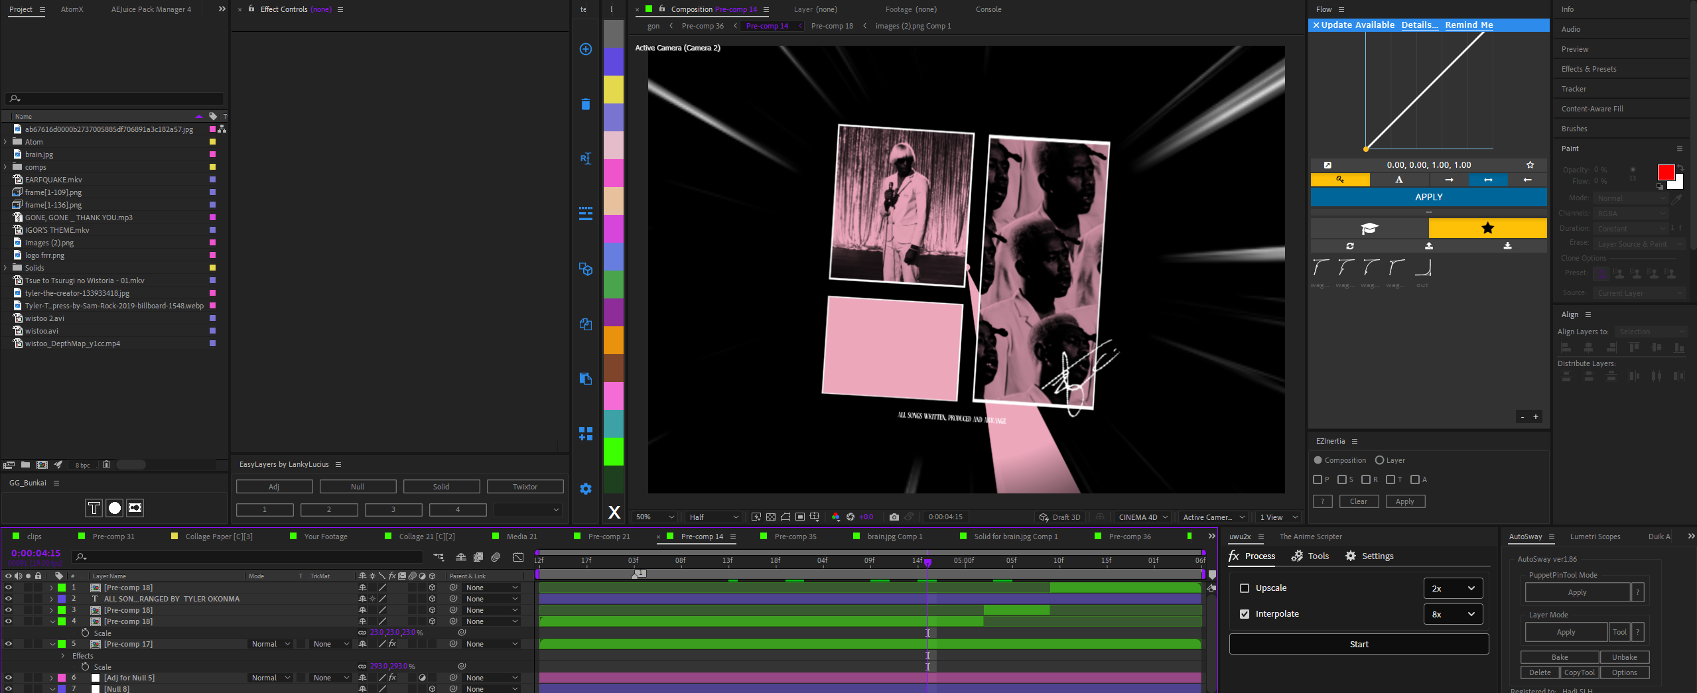1697x693 pixels.
Task: Switch to Lumetri Scopes tab
Action: 1595,536
